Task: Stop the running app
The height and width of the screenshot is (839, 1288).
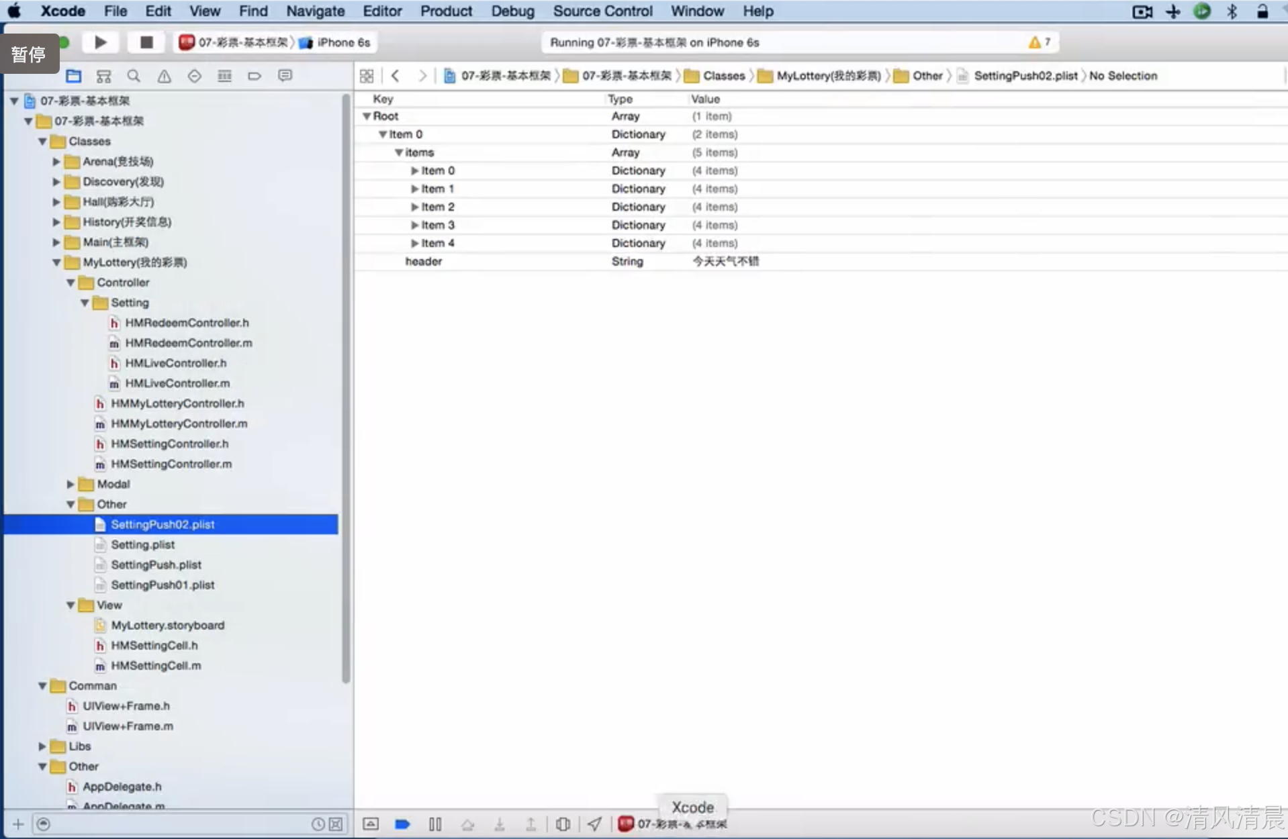Action: click(x=146, y=42)
